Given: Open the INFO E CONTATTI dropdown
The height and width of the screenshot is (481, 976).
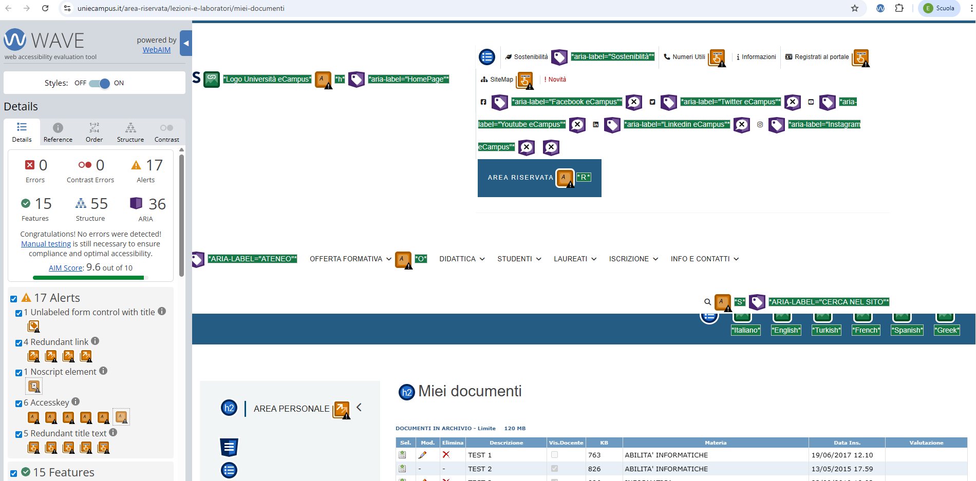Looking at the screenshot, I should point(705,259).
